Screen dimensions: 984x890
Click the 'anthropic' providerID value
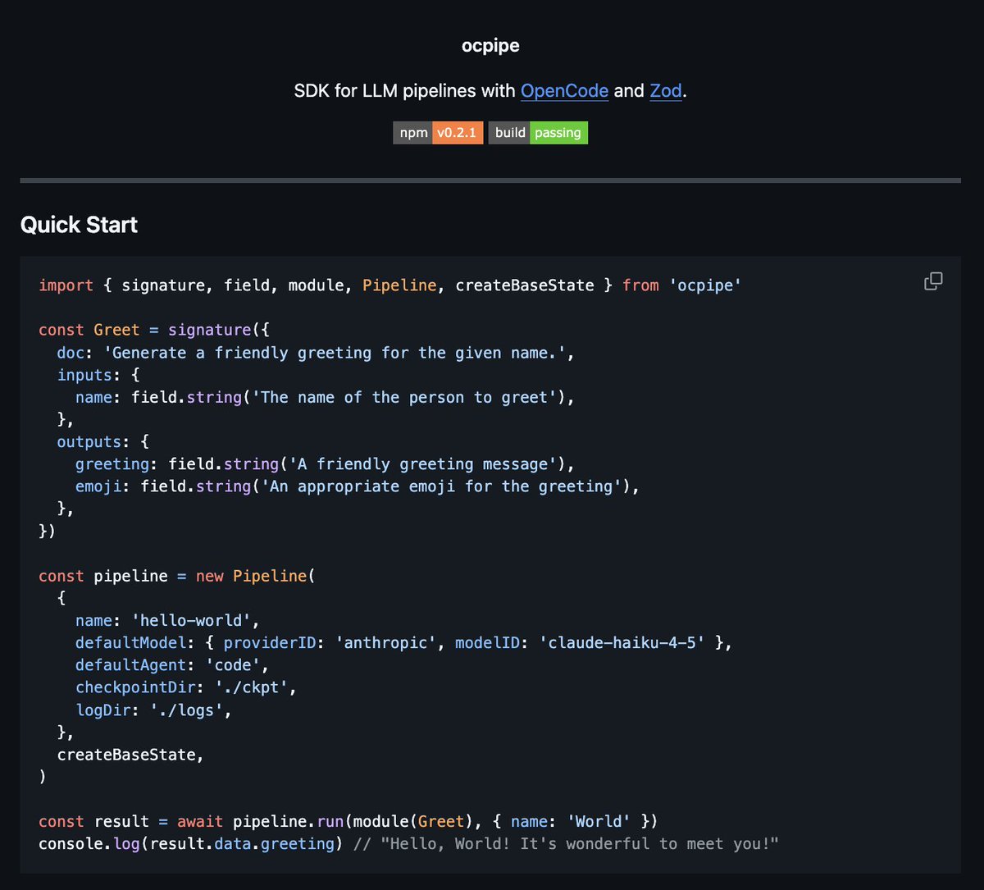tap(386, 642)
